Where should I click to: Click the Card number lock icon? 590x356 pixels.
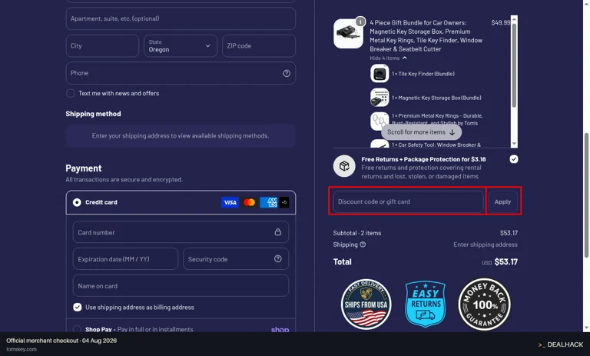click(x=277, y=232)
